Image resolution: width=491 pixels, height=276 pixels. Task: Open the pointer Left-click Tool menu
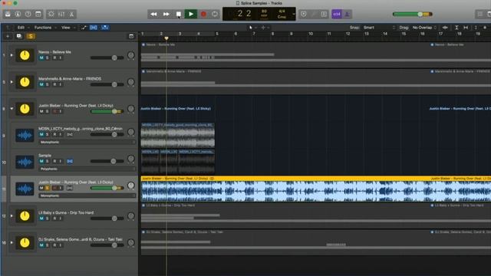click(252, 28)
